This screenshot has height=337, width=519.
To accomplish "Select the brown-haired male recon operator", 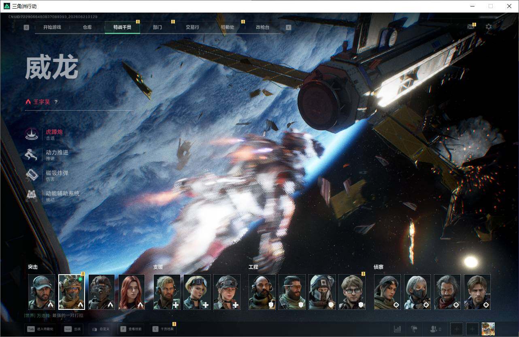I will (x=477, y=292).
